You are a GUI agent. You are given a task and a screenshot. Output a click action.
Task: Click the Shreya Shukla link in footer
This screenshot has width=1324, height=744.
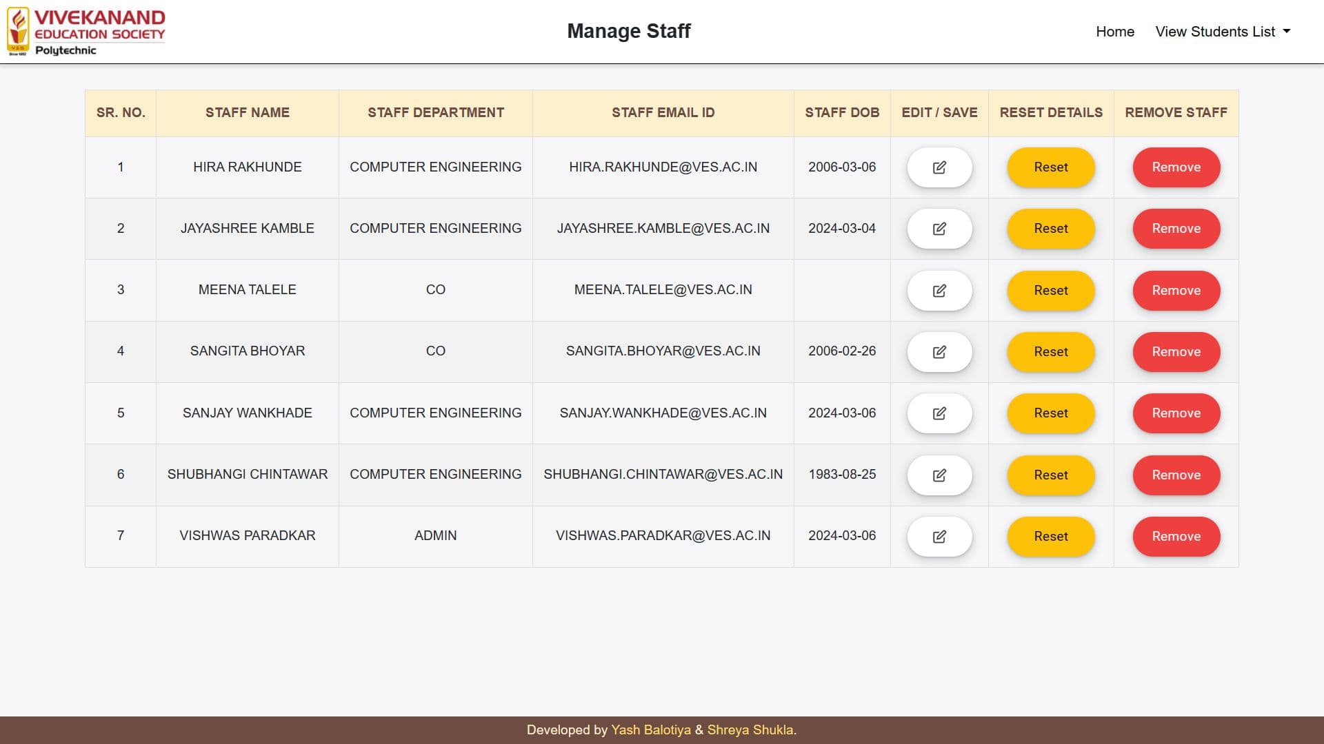[749, 730]
